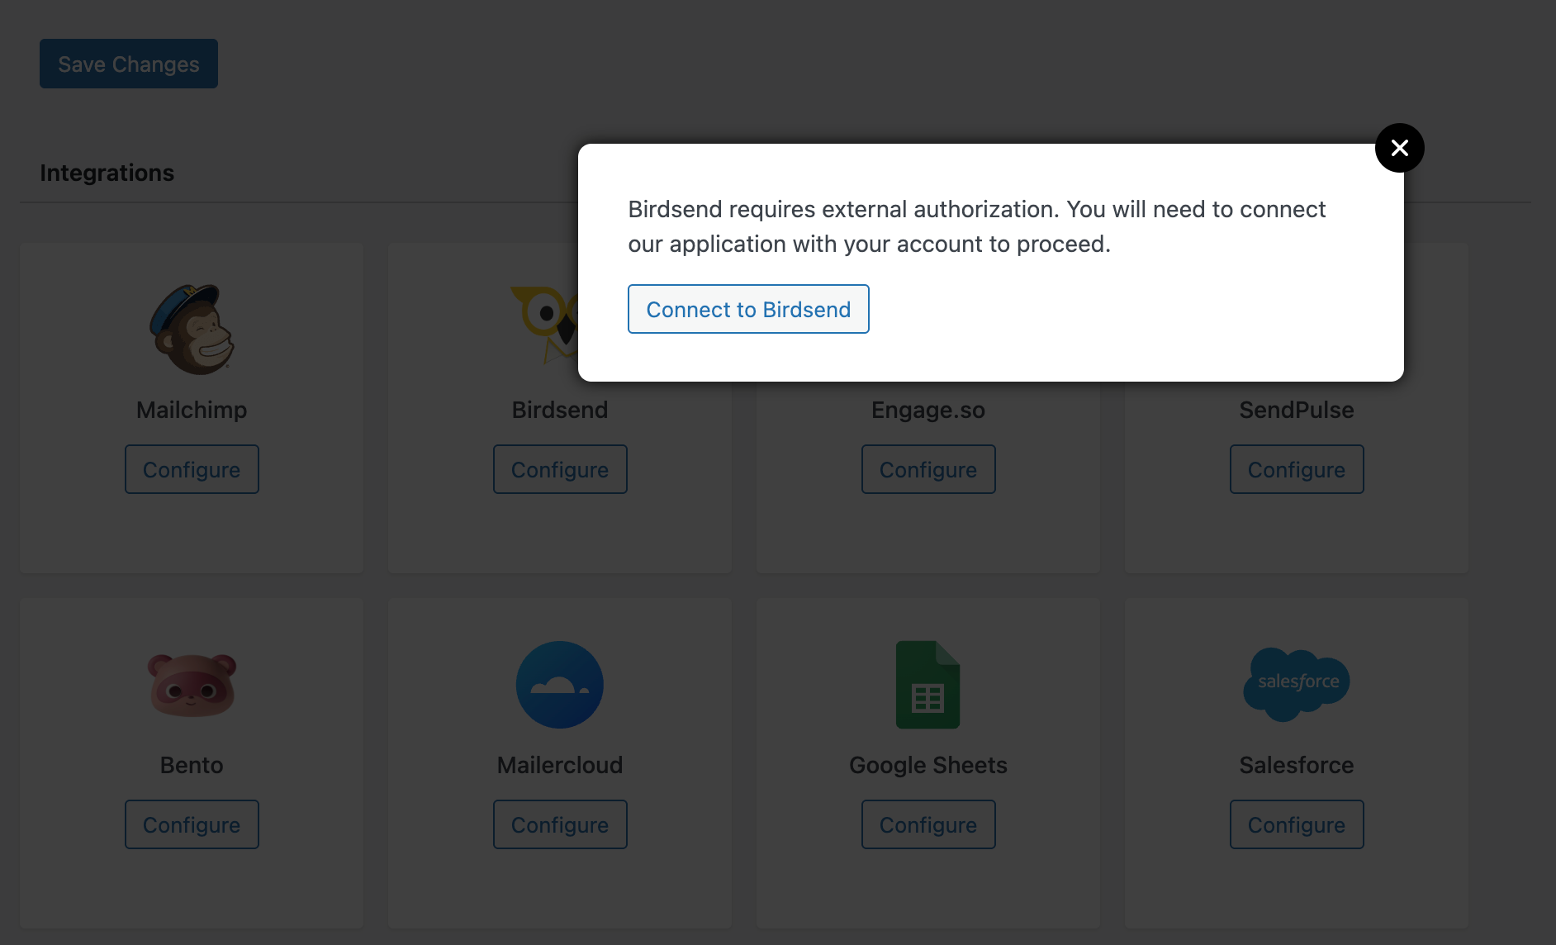
Task: Click the Google Sheets icon
Action: pyautogui.click(x=927, y=685)
